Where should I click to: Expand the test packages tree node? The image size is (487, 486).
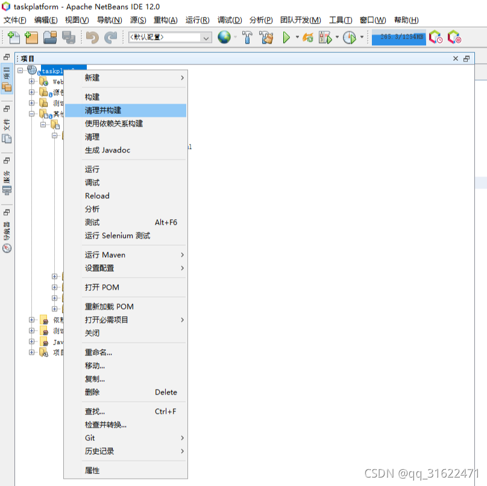pos(31,103)
